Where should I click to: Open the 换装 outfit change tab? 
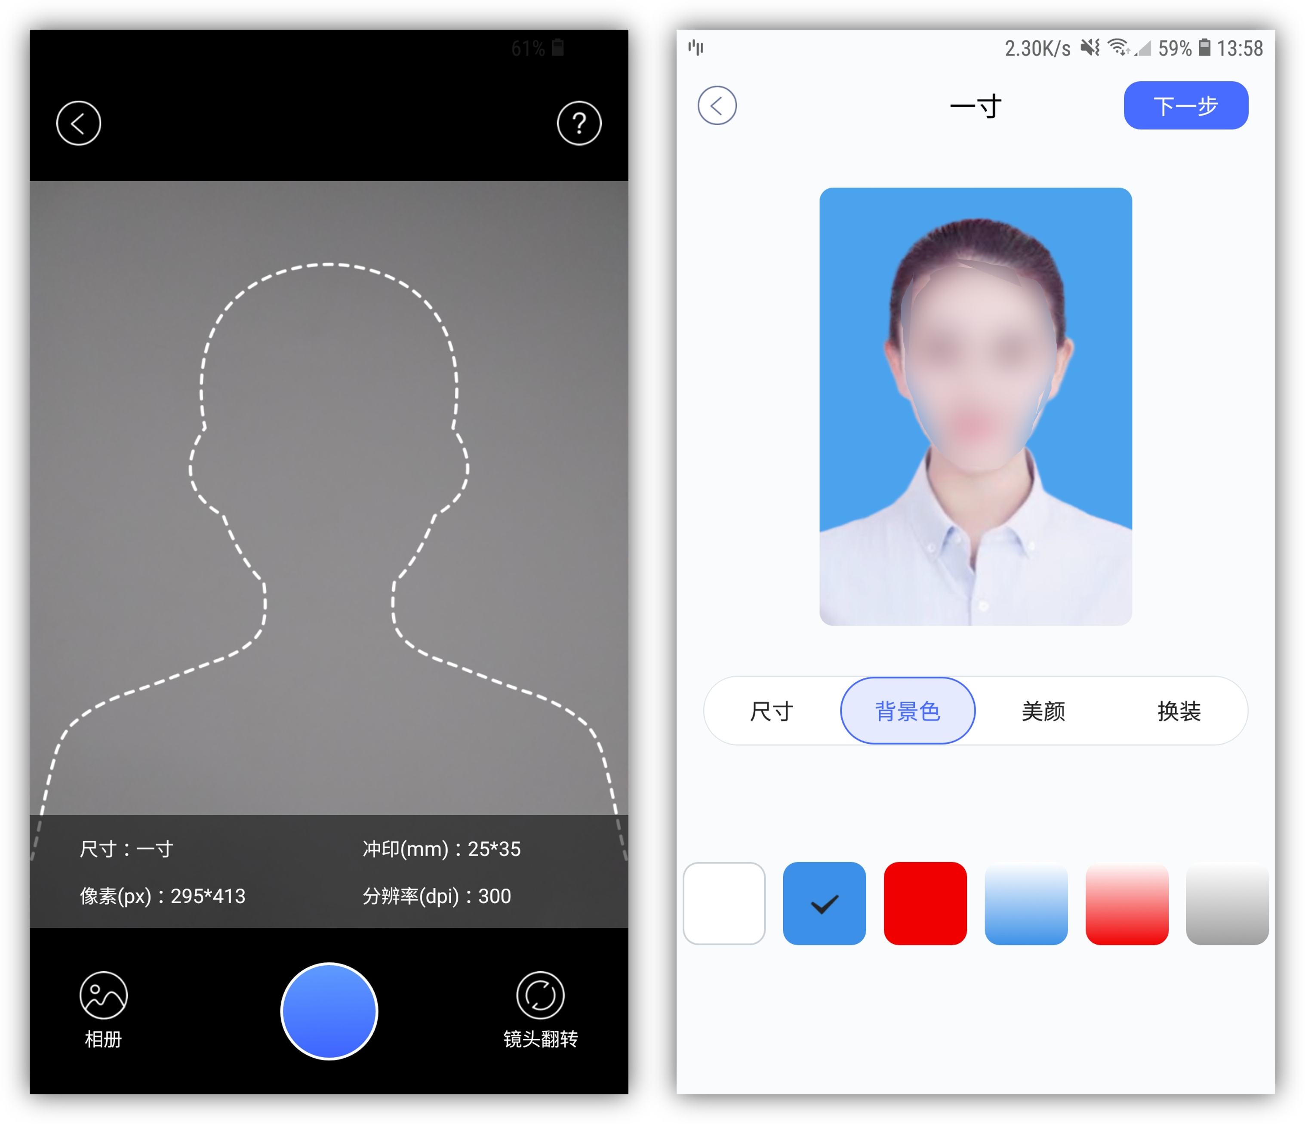point(1179,711)
